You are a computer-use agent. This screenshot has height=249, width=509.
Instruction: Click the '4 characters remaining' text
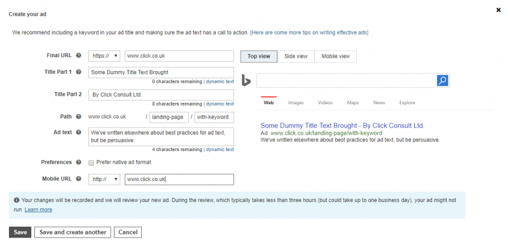pyautogui.click(x=177, y=150)
